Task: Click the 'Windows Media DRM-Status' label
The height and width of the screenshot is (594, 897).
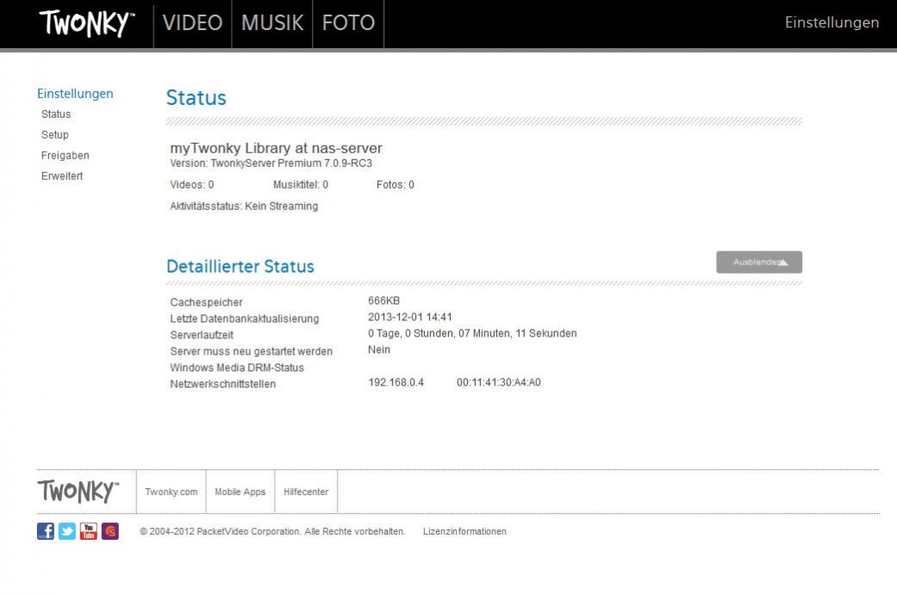Action: [237, 368]
